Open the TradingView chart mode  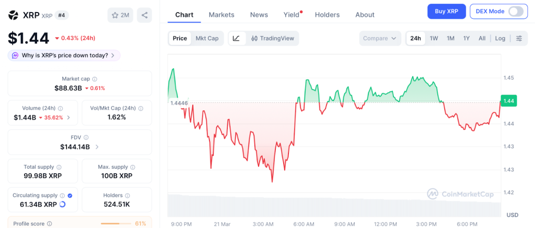pyautogui.click(x=272, y=38)
